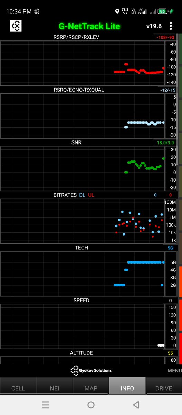Screen dimensions: 182x415
Task: Select the ALTITUDE chart title
Action: click(82, 353)
